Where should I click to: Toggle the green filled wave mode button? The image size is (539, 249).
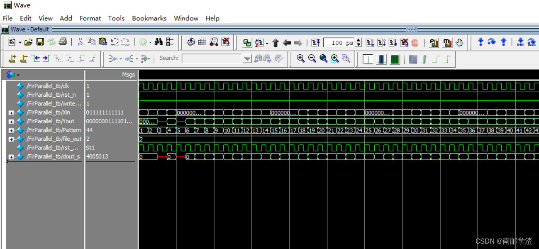(395, 59)
